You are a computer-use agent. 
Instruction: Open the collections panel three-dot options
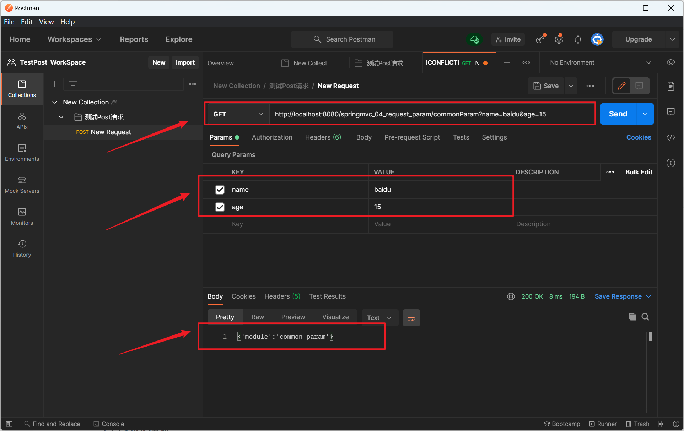pos(193,84)
